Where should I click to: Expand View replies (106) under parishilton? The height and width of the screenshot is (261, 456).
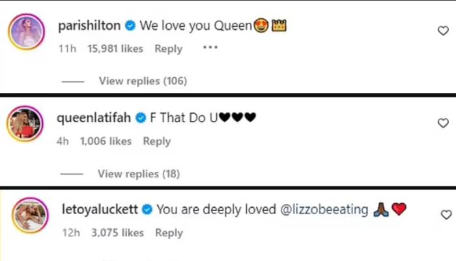[x=143, y=81]
